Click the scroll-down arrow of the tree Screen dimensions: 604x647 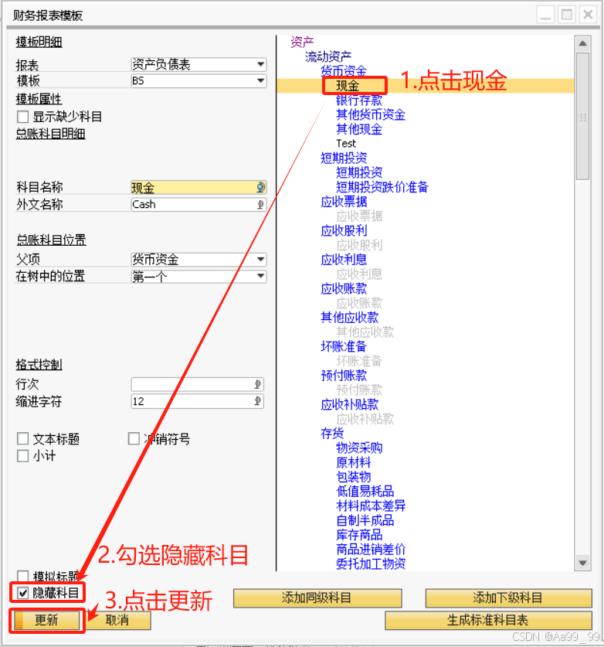pos(582,563)
